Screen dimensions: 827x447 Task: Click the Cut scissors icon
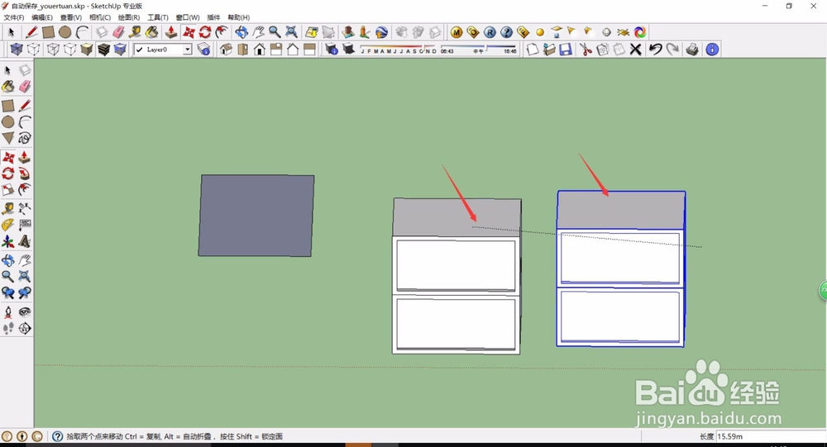[x=586, y=50]
